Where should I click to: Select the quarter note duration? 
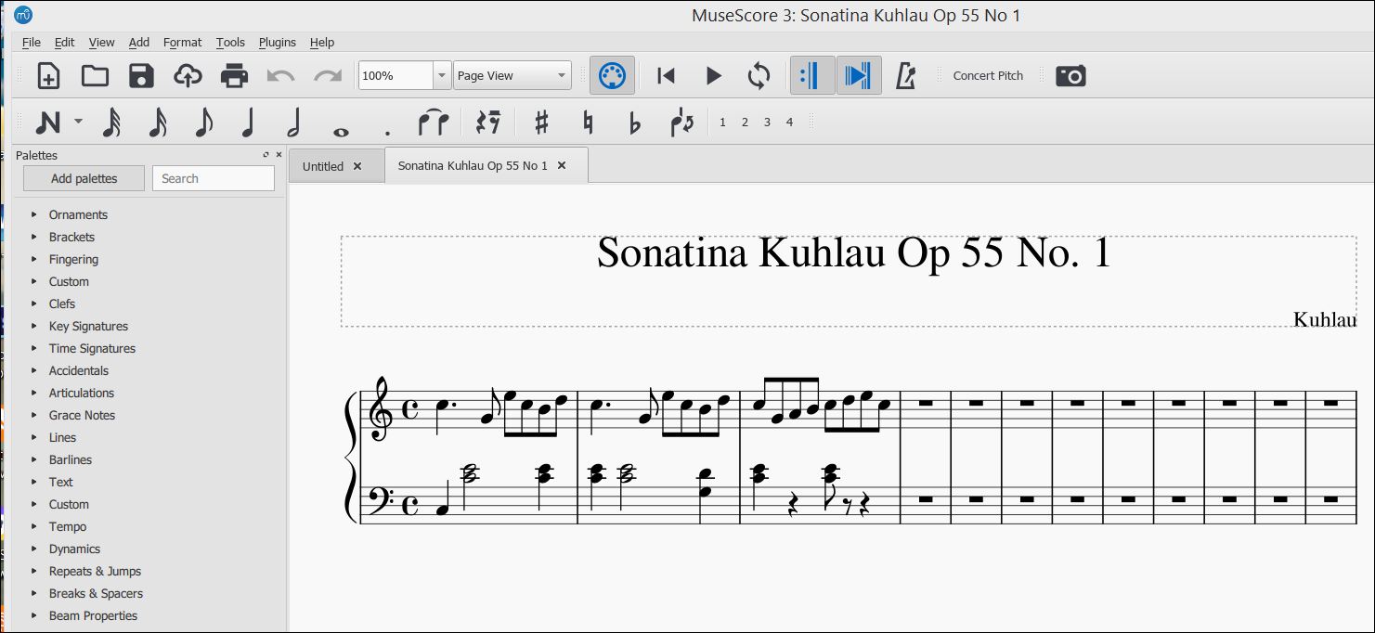tap(248, 123)
